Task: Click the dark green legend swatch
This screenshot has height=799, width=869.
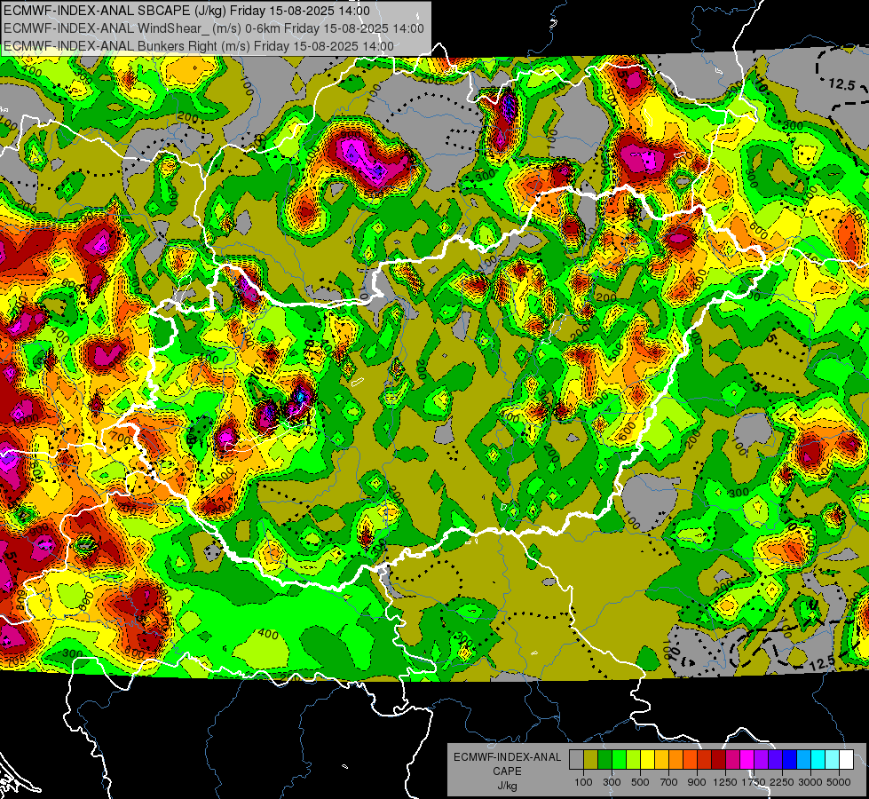Action: (x=604, y=759)
